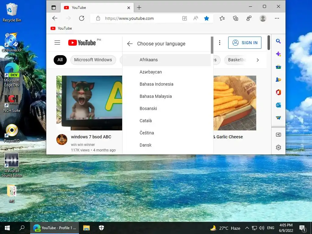Open a new browser tab
This screenshot has height=234, width=312.
(x=139, y=8)
